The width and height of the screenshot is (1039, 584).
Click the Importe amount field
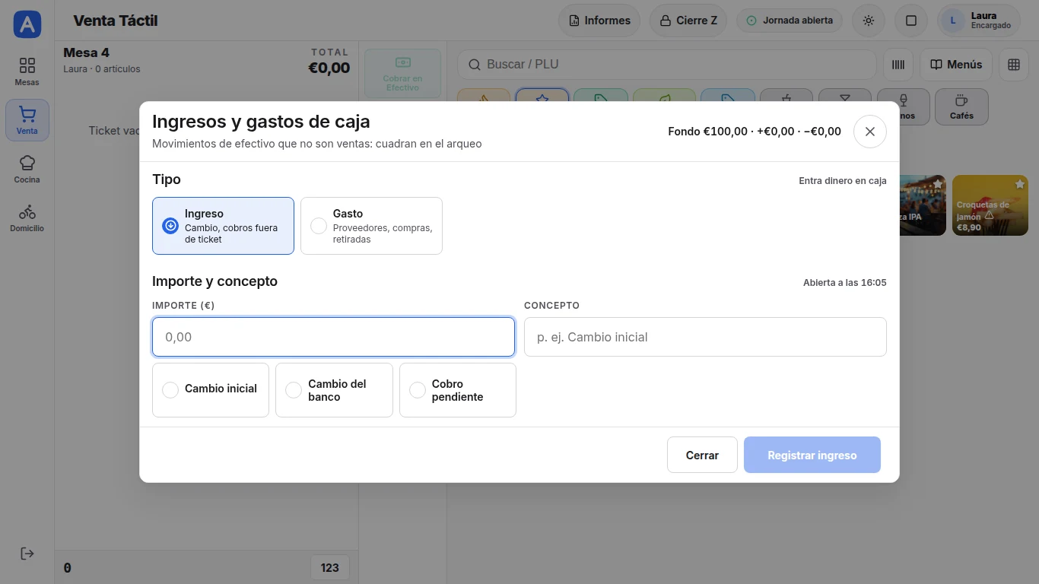pos(333,337)
